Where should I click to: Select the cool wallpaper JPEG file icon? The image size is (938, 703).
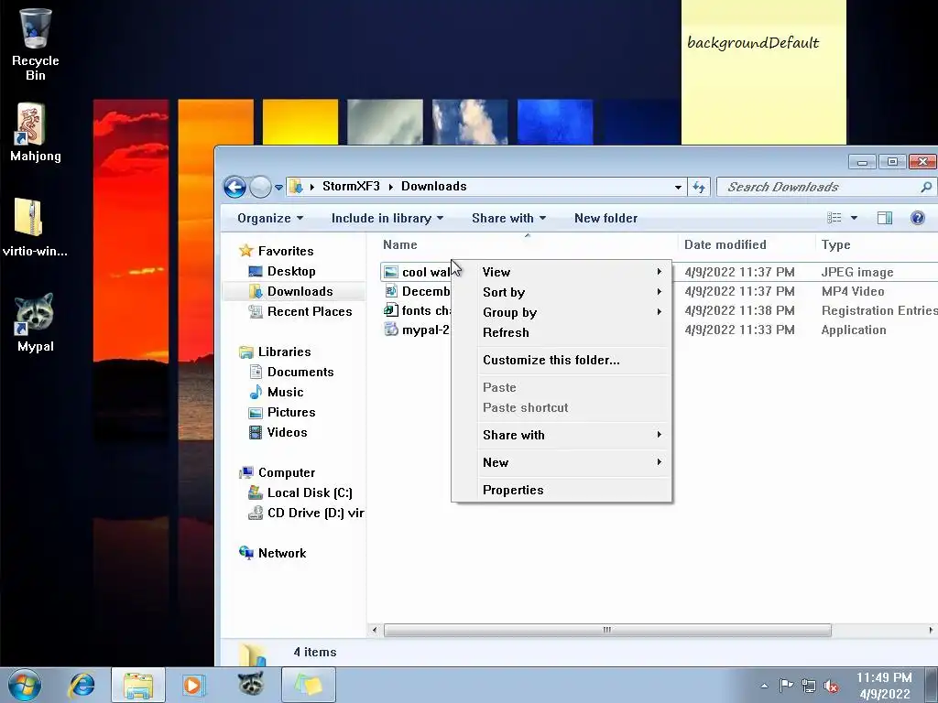[391, 272]
